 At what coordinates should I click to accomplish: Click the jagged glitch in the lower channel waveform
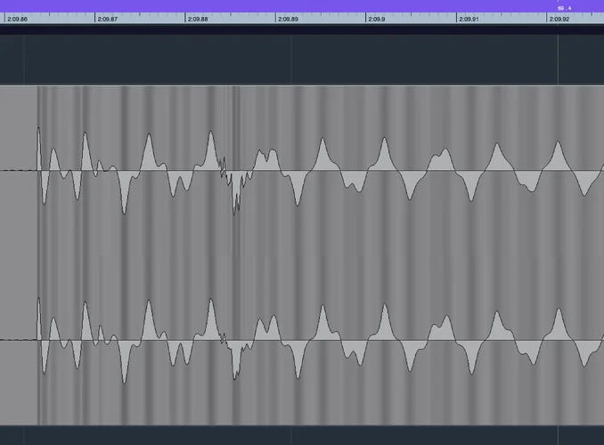coord(234,356)
